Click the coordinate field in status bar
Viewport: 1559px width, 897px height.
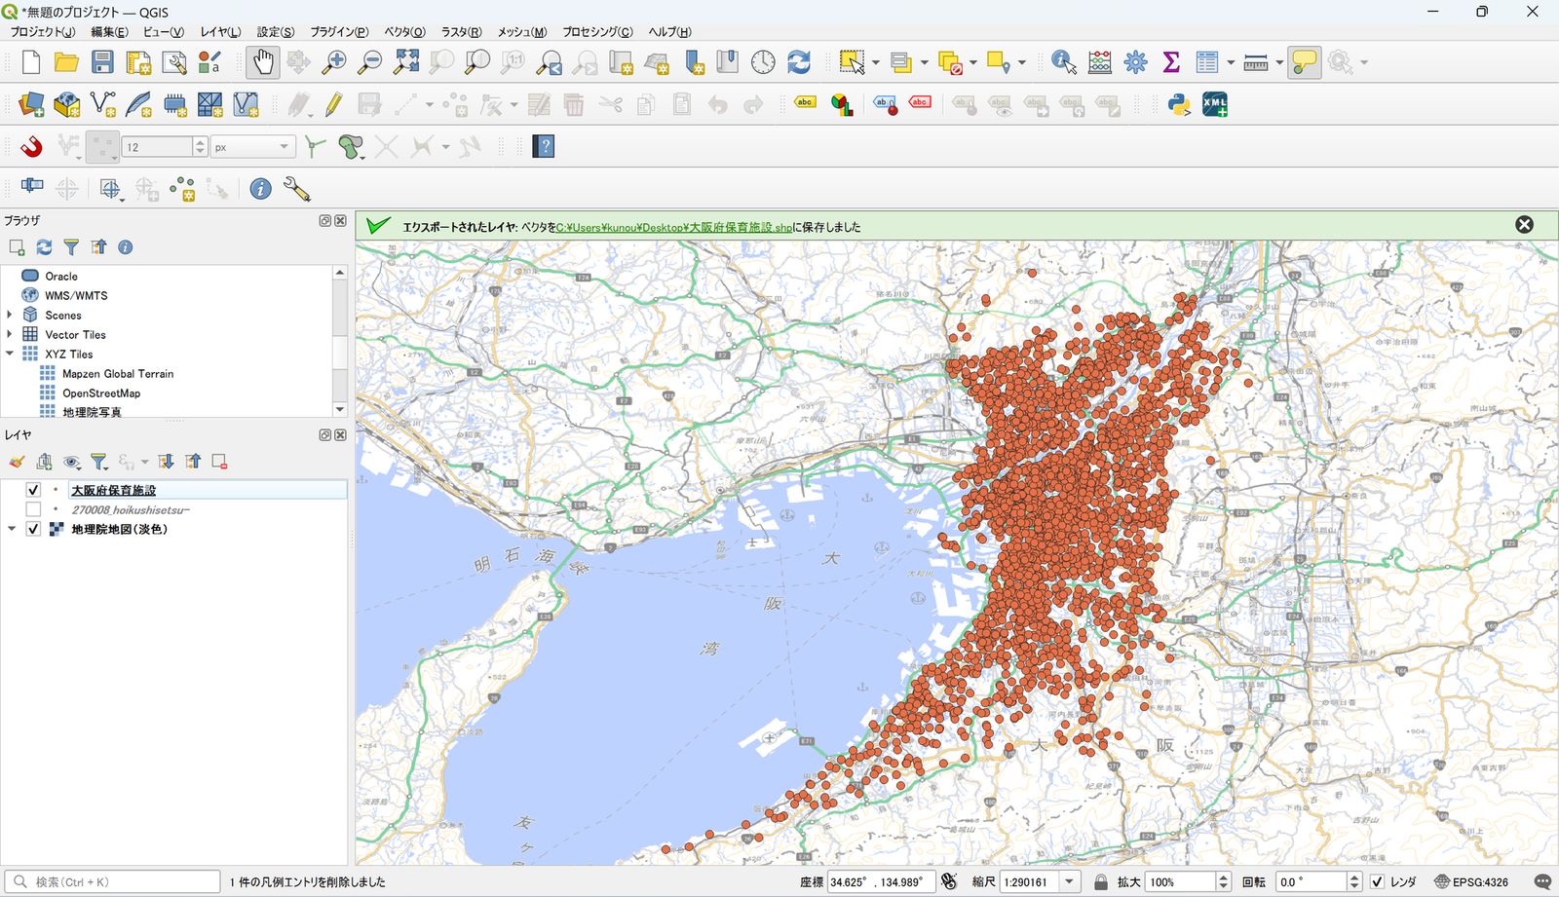click(881, 882)
